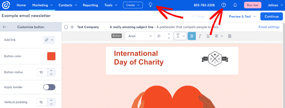Increase the font size value

169,34
